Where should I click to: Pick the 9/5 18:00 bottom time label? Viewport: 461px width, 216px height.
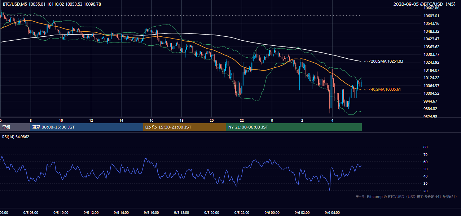tap(181, 213)
